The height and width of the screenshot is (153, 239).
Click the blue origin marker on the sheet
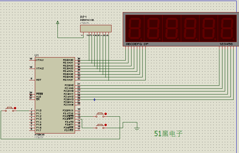click(x=95, y=100)
